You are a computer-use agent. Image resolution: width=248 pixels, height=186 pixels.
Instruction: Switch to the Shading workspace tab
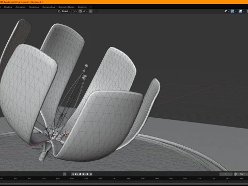coord(8,7)
